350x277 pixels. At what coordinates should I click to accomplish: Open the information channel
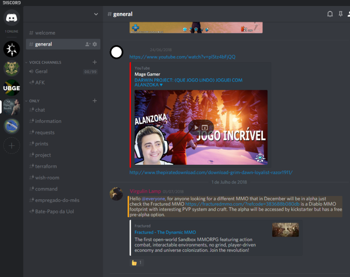(63, 121)
